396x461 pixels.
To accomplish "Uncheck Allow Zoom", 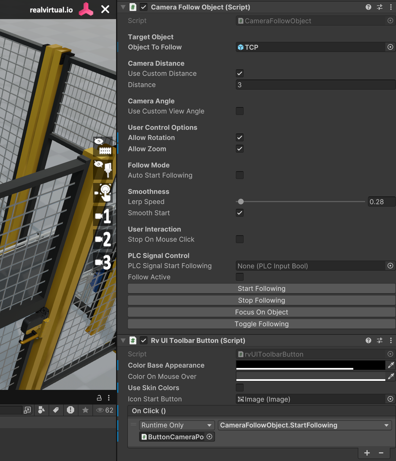I will (x=240, y=149).
